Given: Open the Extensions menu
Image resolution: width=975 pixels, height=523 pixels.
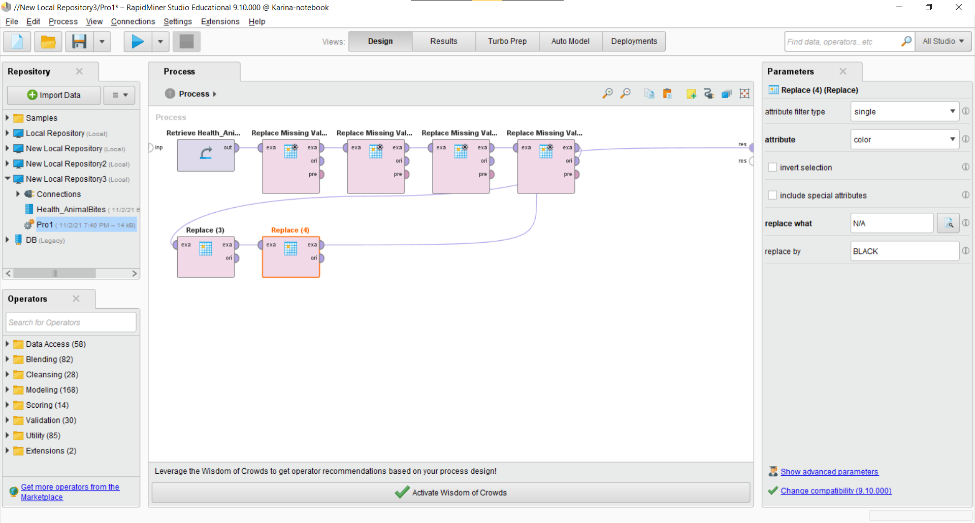Looking at the screenshot, I should [220, 21].
